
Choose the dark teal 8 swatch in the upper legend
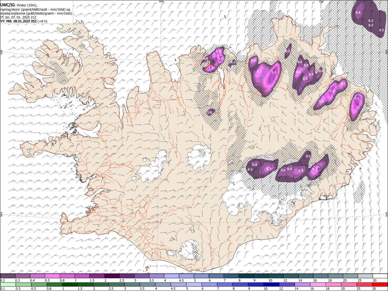click(x=246, y=276)
